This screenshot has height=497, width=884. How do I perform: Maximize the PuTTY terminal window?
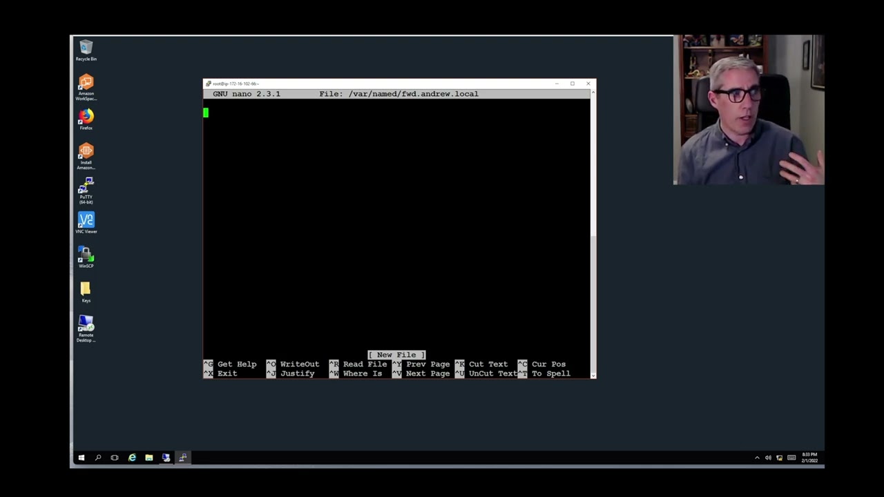click(573, 84)
